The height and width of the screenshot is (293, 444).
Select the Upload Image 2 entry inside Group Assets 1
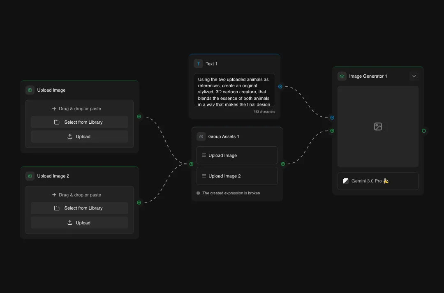pyautogui.click(x=237, y=176)
